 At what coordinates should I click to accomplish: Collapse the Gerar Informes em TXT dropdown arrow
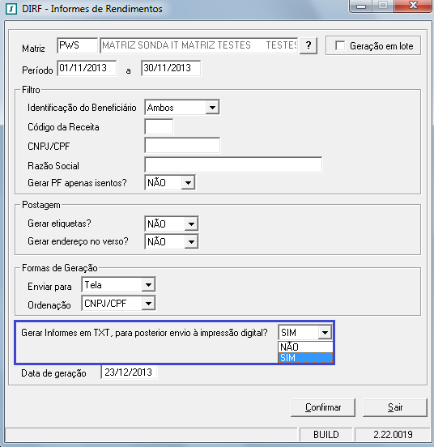click(x=325, y=332)
